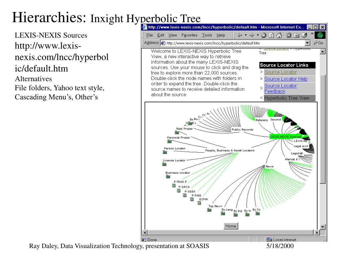Select the EZFIN document icon
The width and height of the screenshot is (343, 257).
pyautogui.click(x=199, y=203)
